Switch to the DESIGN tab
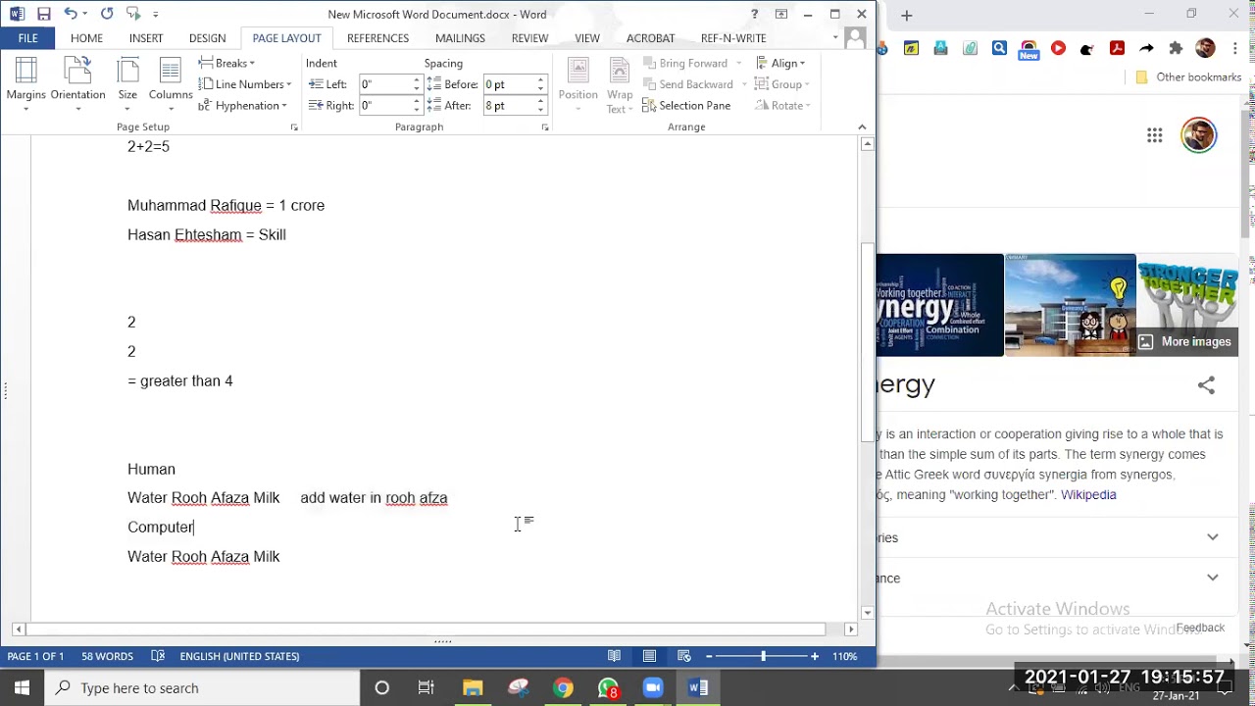 (x=207, y=38)
